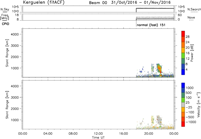Click the gray segment of the velocity color bar

(183, 105)
